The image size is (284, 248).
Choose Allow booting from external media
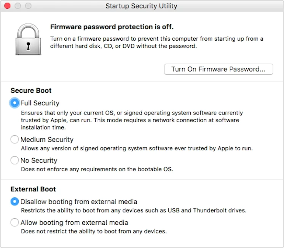point(15,223)
